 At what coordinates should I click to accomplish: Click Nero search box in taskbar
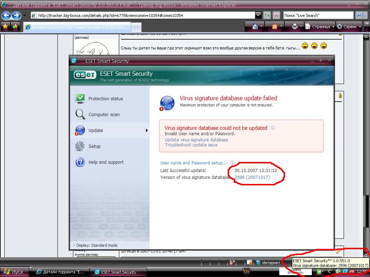tap(296, 271)
